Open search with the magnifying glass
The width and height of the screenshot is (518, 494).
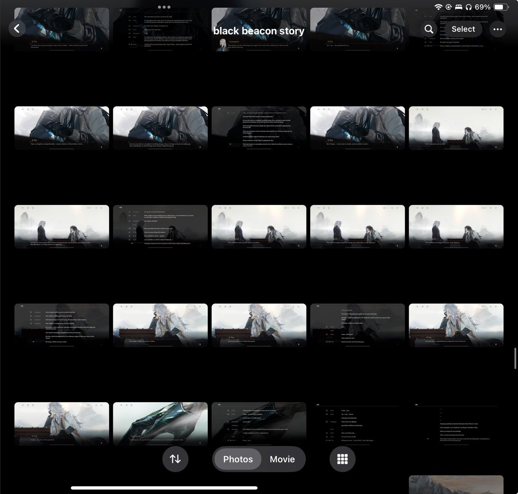pos(429,29)
